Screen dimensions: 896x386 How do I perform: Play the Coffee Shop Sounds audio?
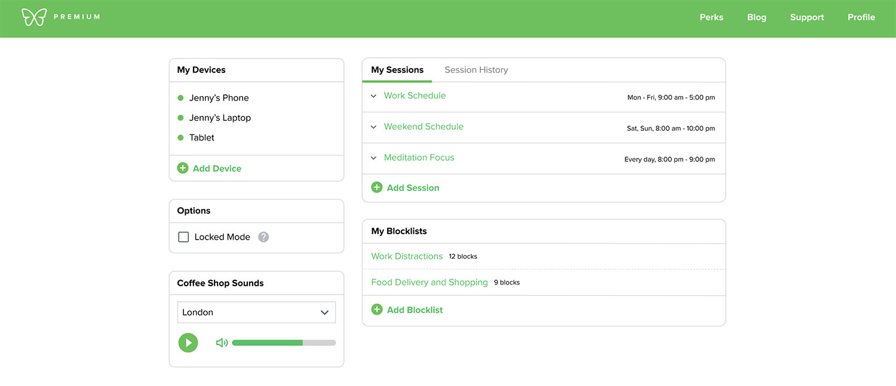188,343
